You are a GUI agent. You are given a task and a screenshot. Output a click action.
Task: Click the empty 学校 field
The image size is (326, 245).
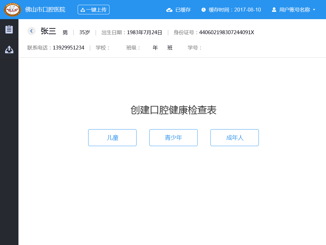point(117,48)
